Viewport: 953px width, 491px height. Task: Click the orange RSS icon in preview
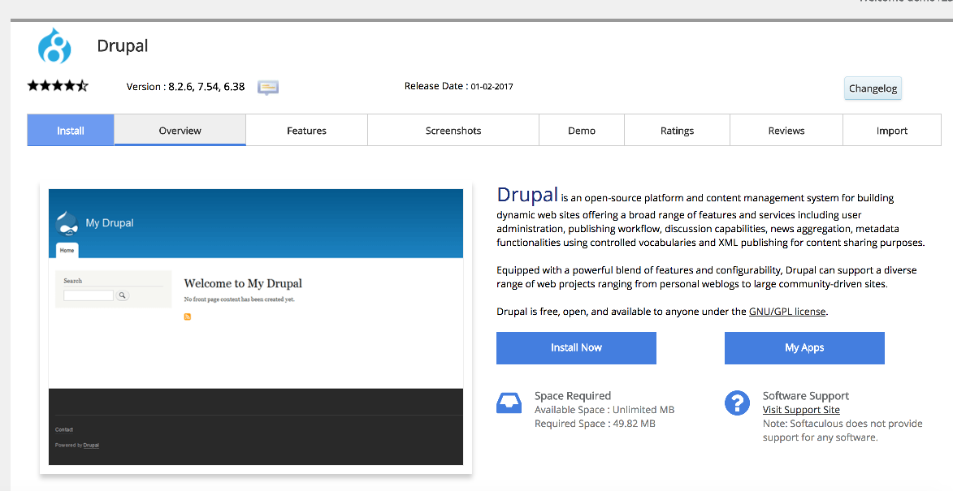187,317
